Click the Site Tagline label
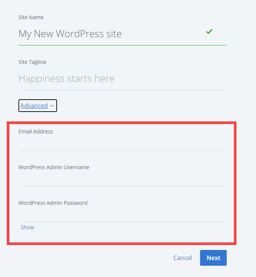Viewport: 256px width, 277px height. point(32,62)
